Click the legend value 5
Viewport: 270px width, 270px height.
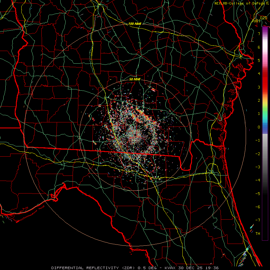coord(259,60)
